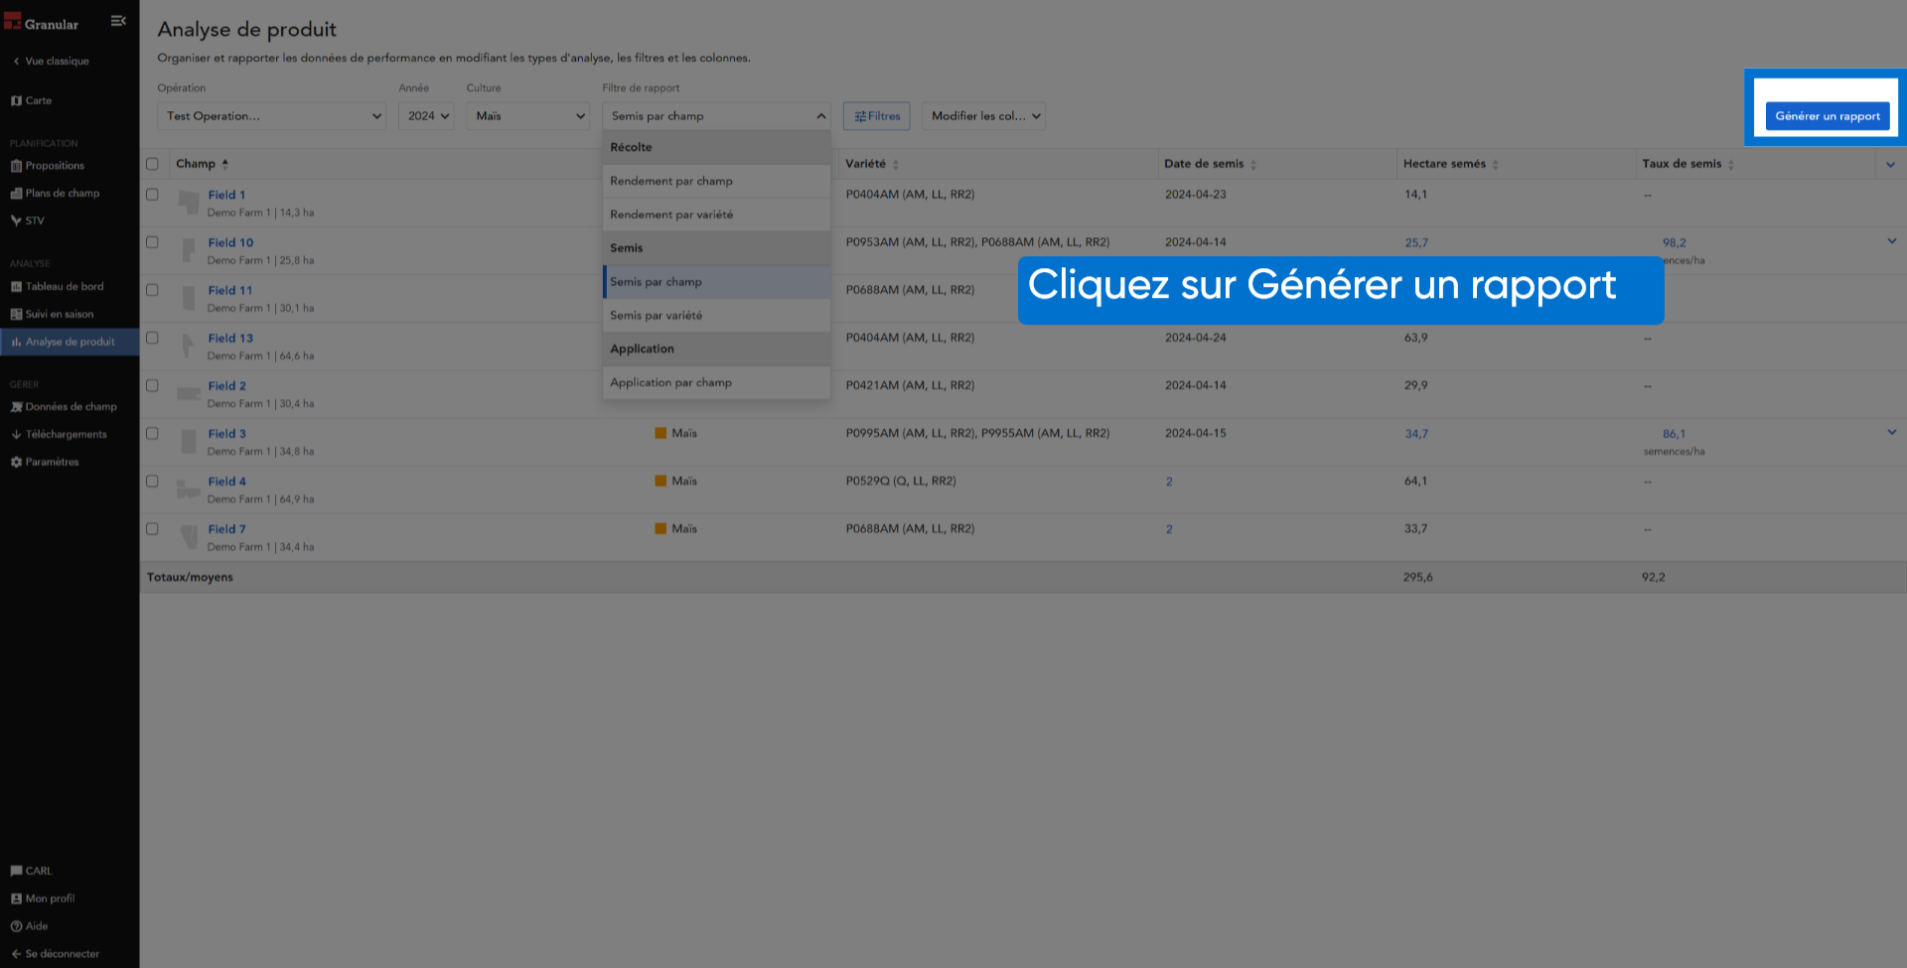
Task: Click the orange Maïs swatch in Field 3 row
Action: (660, 433)
